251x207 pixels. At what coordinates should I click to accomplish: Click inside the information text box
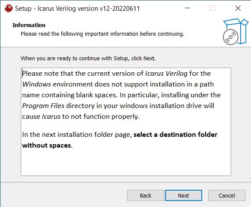(x=126, y=122)
